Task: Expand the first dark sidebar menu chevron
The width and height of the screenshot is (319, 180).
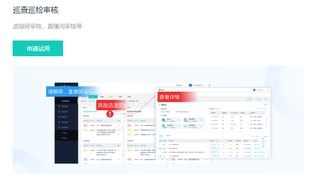Action: click(76, 107)
